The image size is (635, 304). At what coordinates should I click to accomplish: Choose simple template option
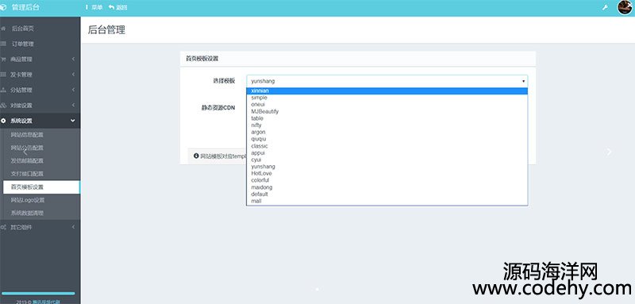(387, 98)
